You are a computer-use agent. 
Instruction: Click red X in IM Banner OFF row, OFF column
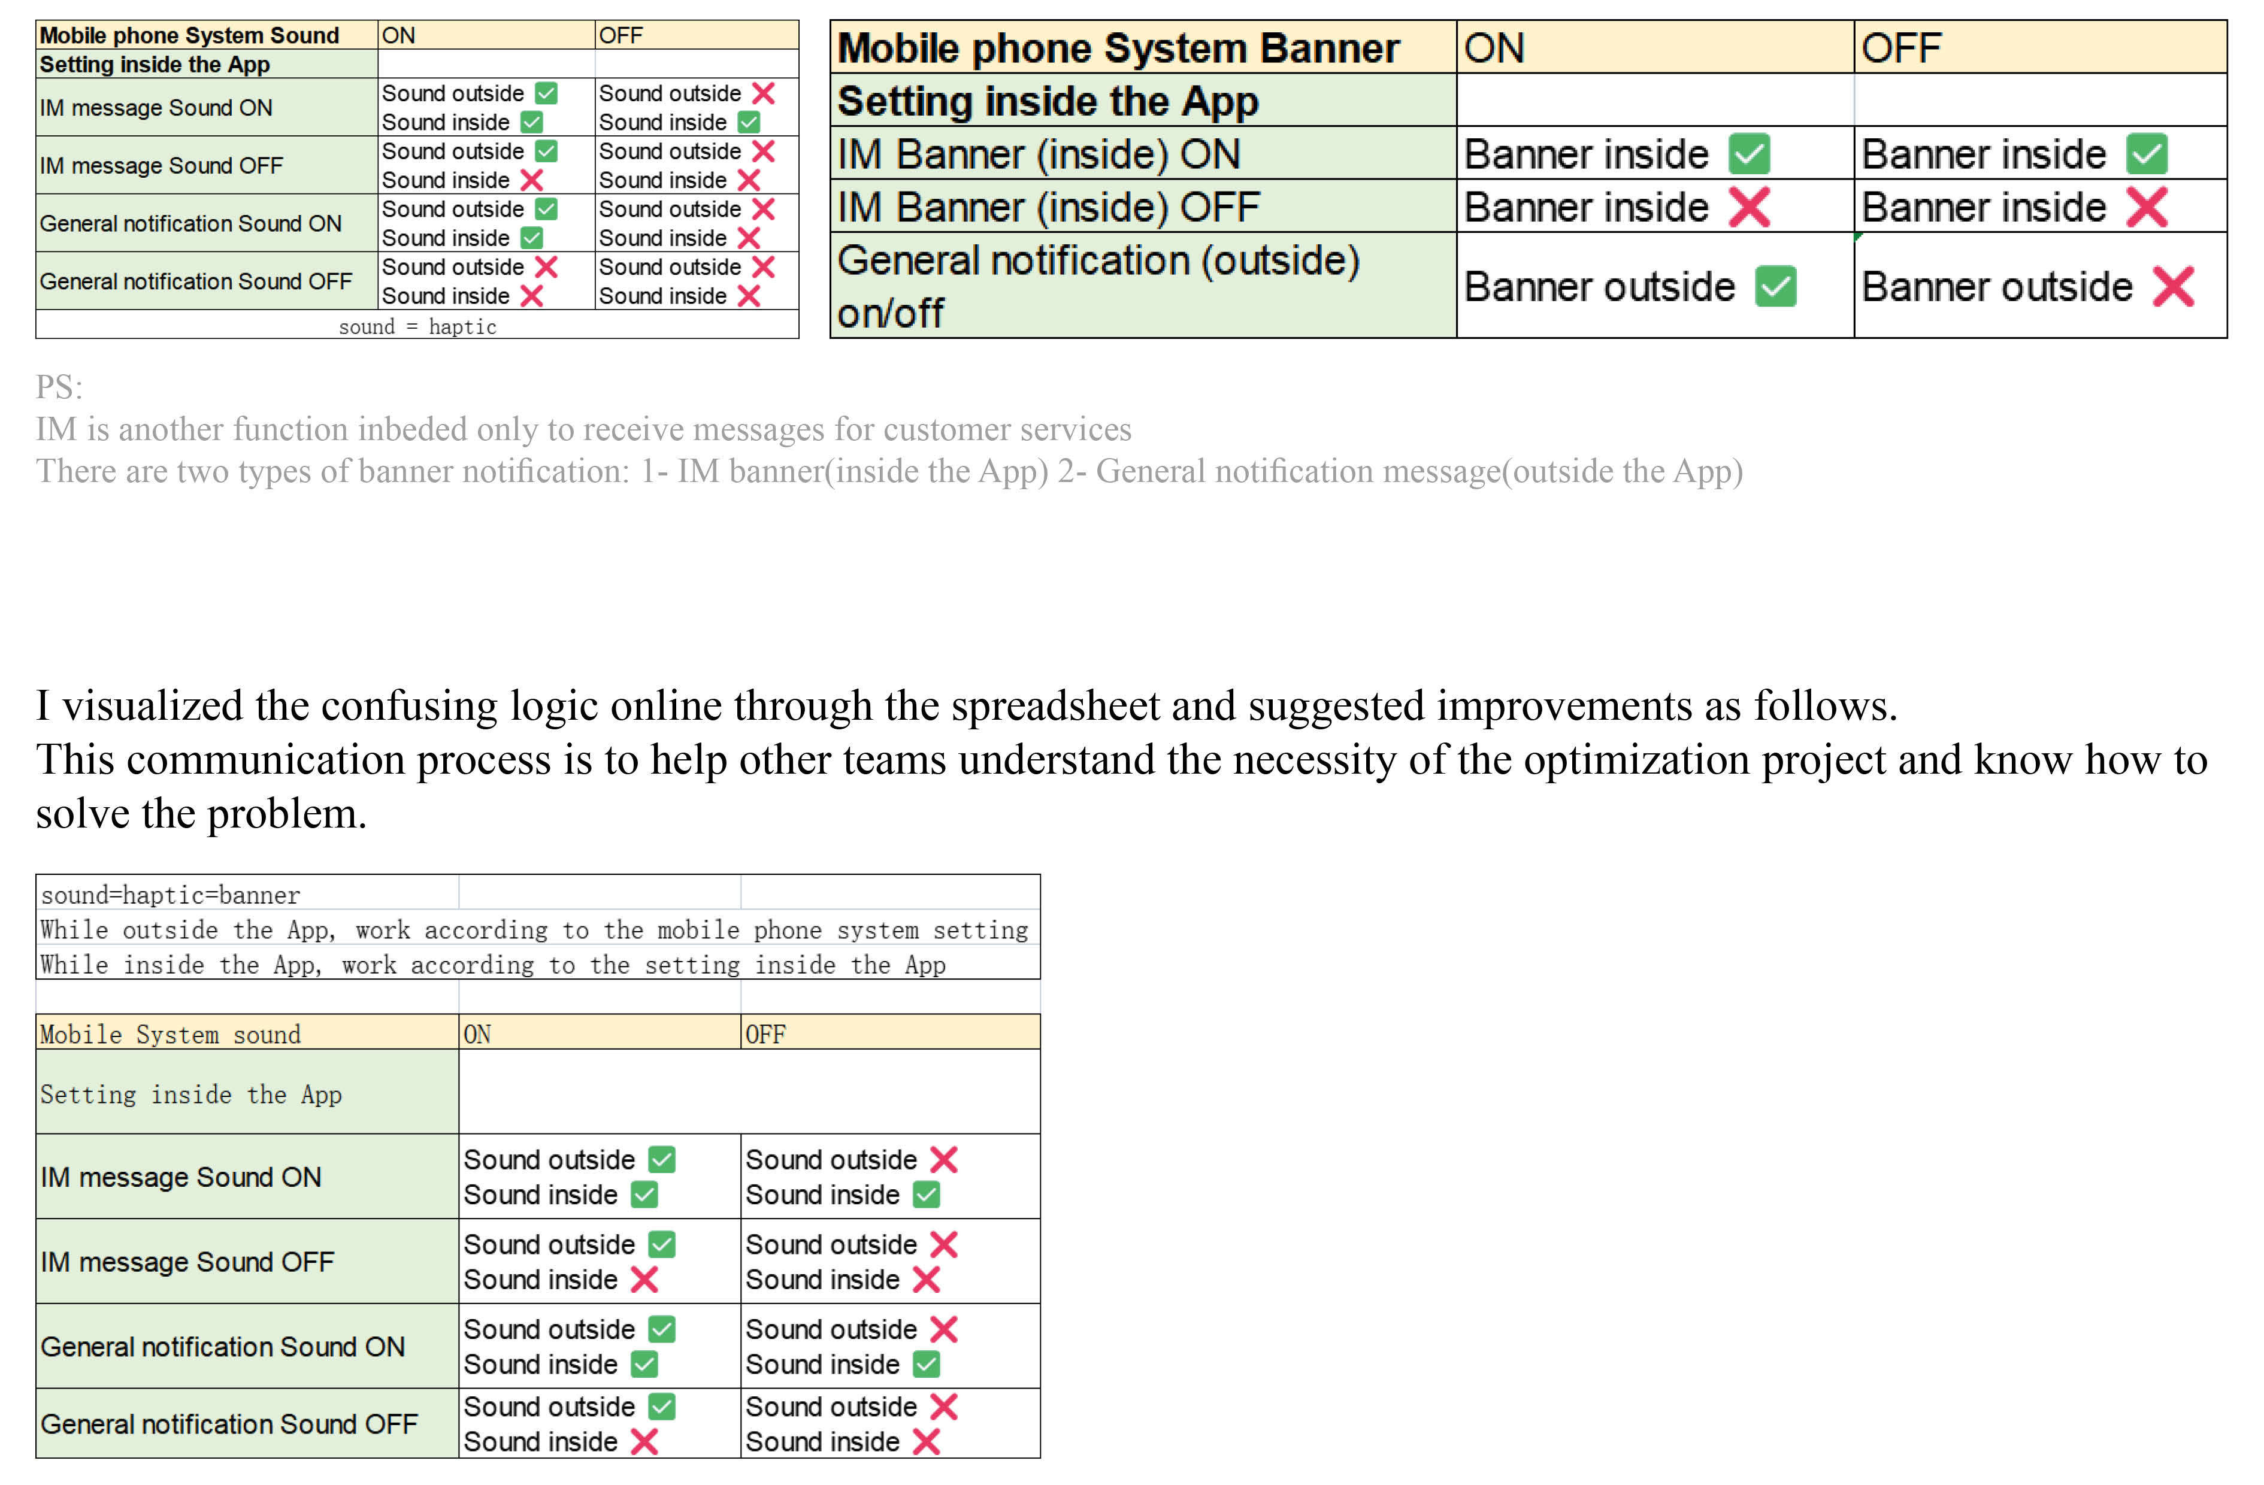point(2146,207)
